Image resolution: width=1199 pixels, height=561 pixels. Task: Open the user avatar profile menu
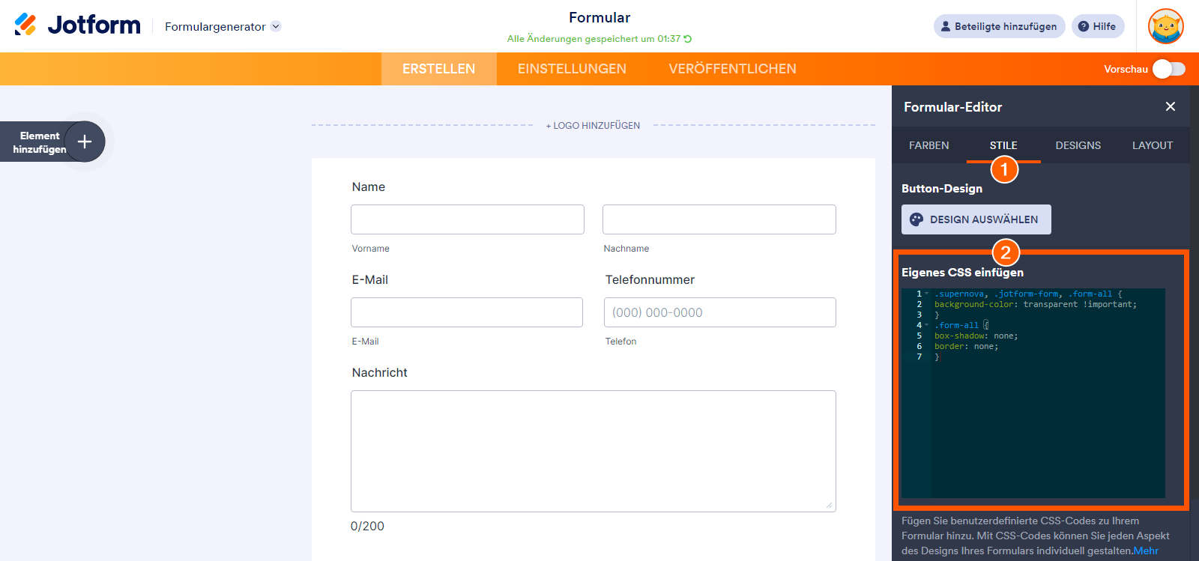[1165, 27]
